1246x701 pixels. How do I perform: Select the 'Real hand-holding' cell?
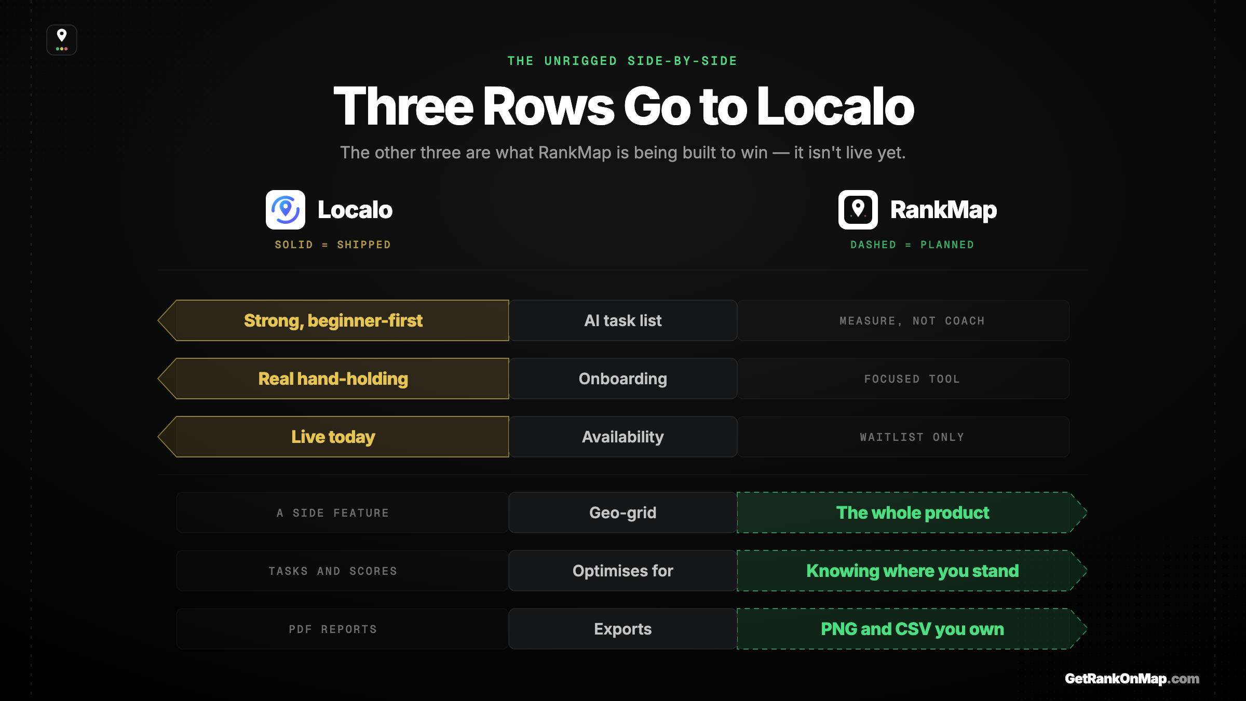click(x=333, y=379)
